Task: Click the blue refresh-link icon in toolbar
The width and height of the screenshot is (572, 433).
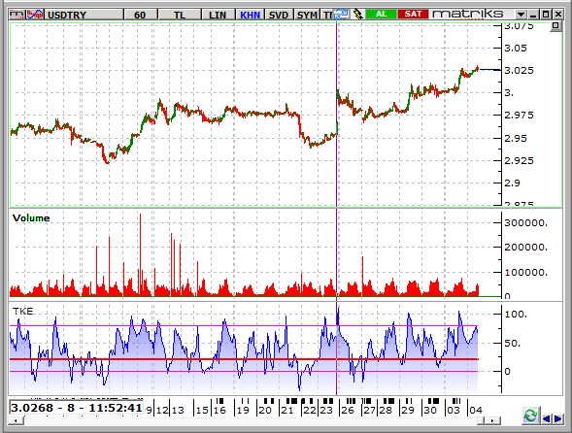Action: [342, 15]
